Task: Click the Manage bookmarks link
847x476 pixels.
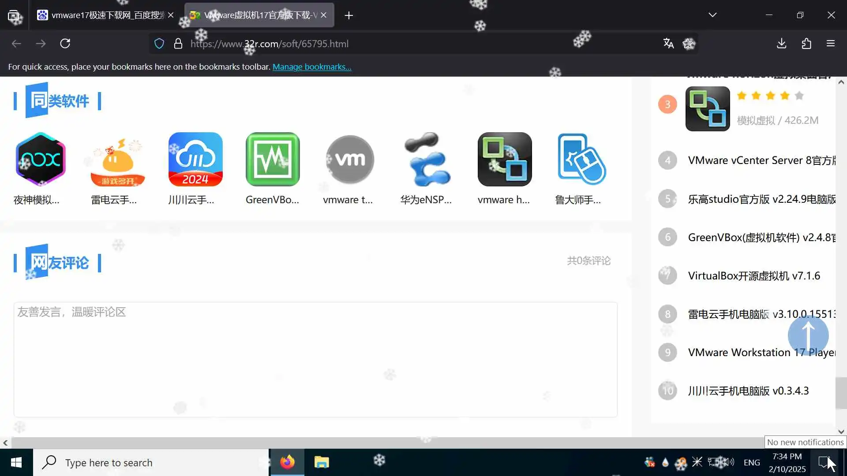Action: pos(311,67)
